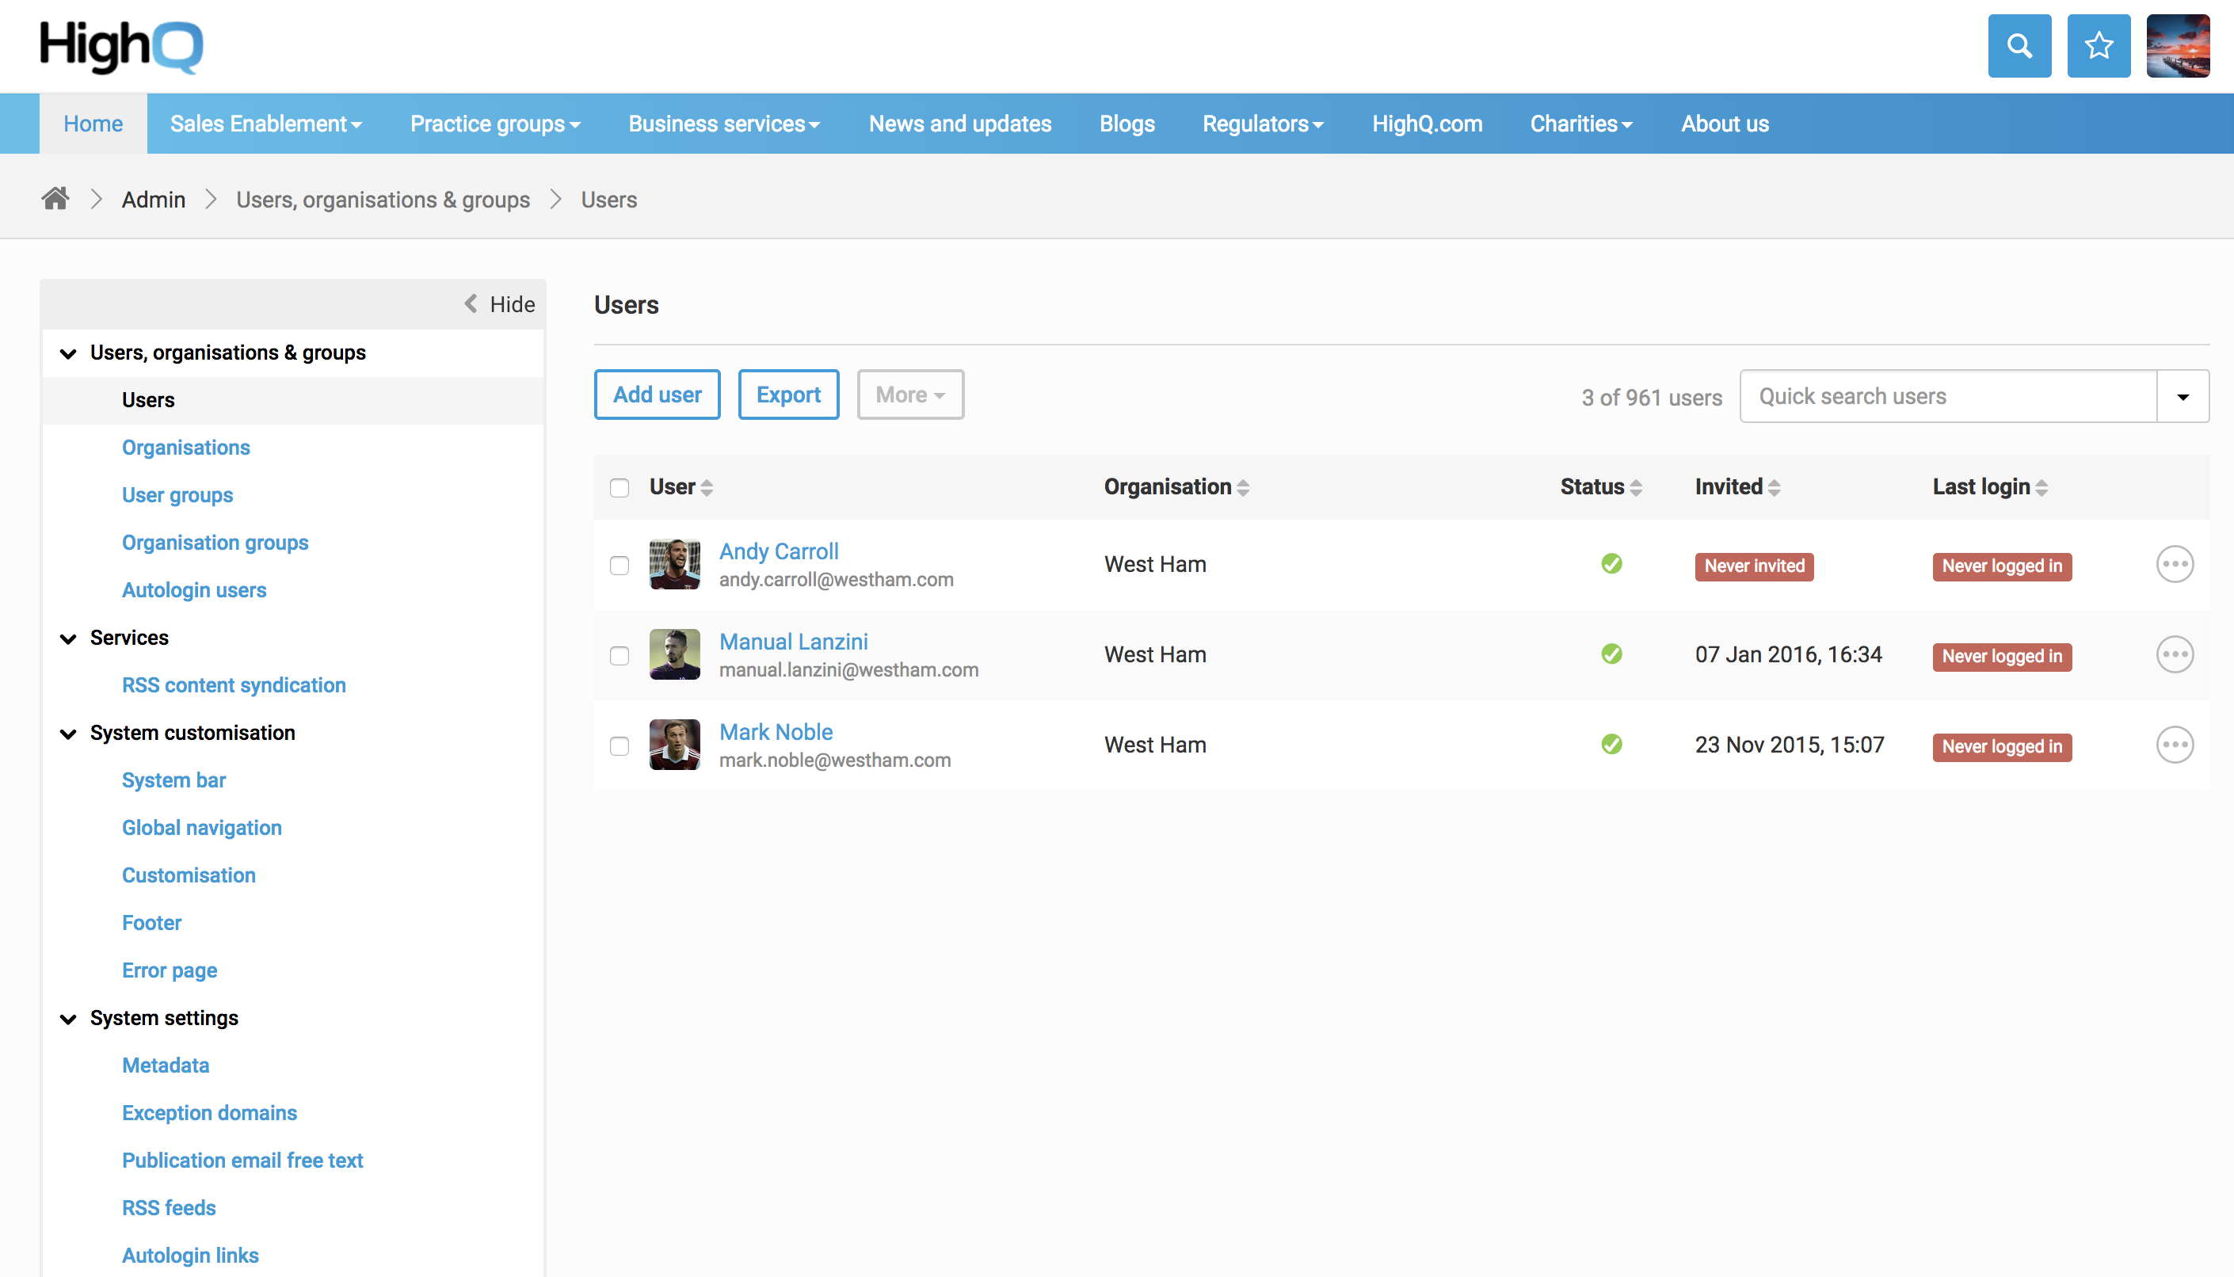
Task: Open quick search options dropdown arrow
Action: tap(2183, 396)
